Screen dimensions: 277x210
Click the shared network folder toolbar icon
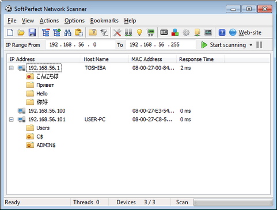point(197,32)
